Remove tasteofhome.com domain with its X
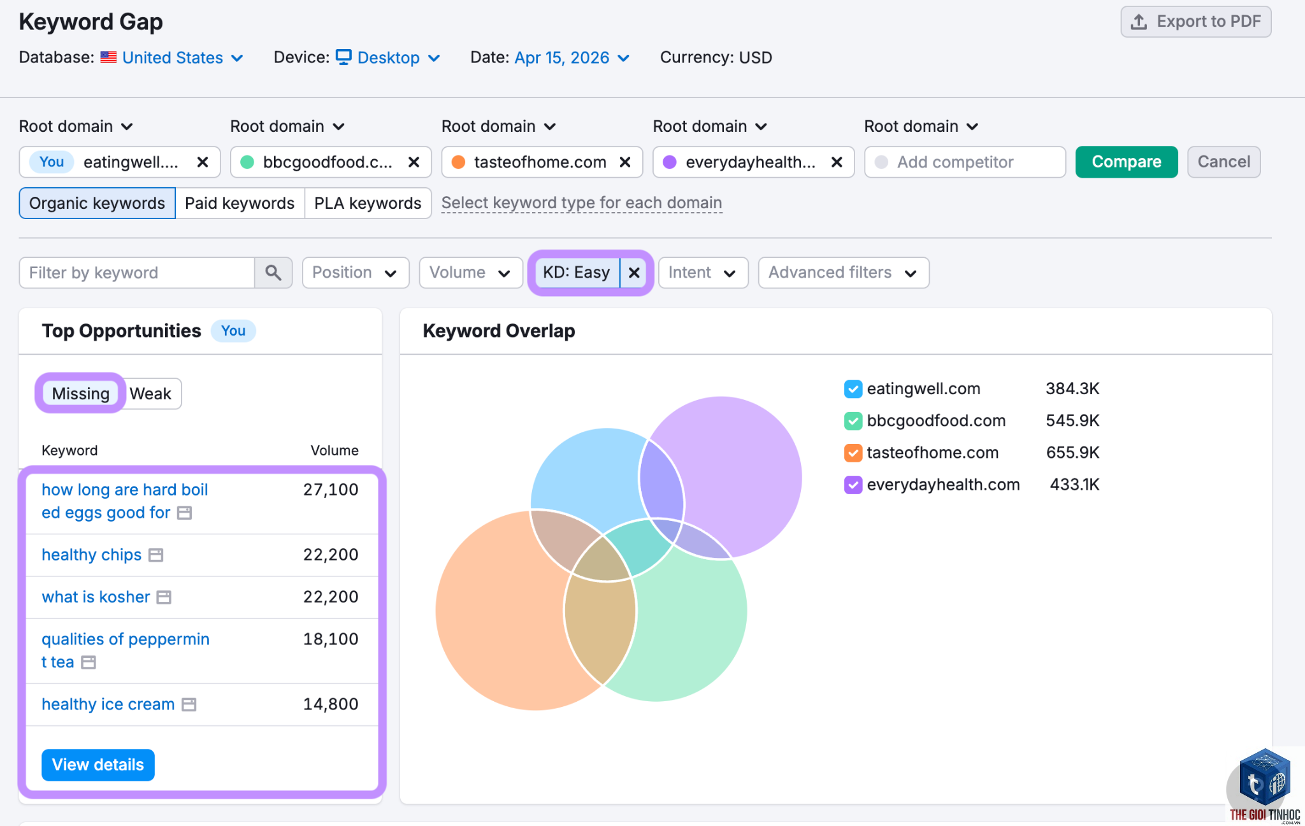Viewport: 1305px width, 826px height. (625, 162)
